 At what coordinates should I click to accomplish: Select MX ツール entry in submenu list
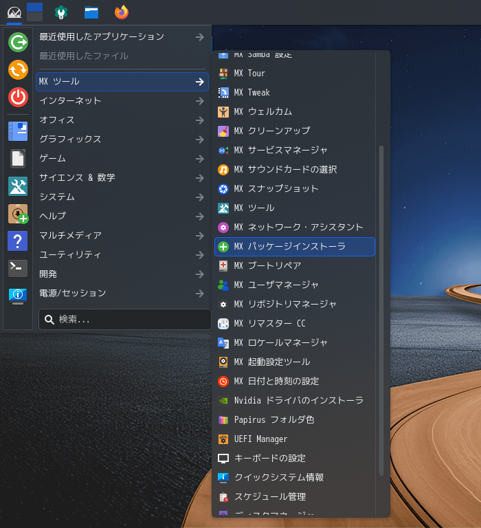pos(295,208)
